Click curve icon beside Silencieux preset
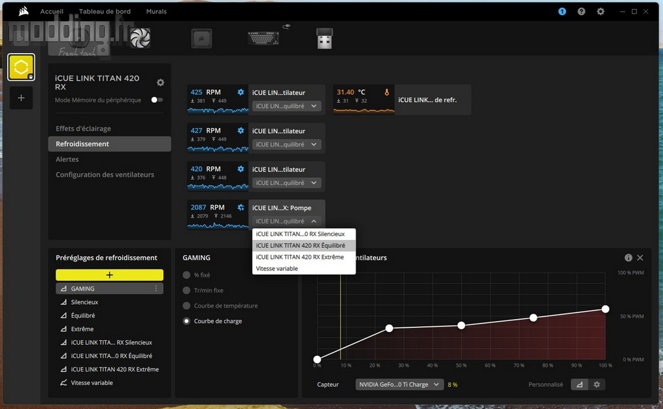 (x=63, y=302)
